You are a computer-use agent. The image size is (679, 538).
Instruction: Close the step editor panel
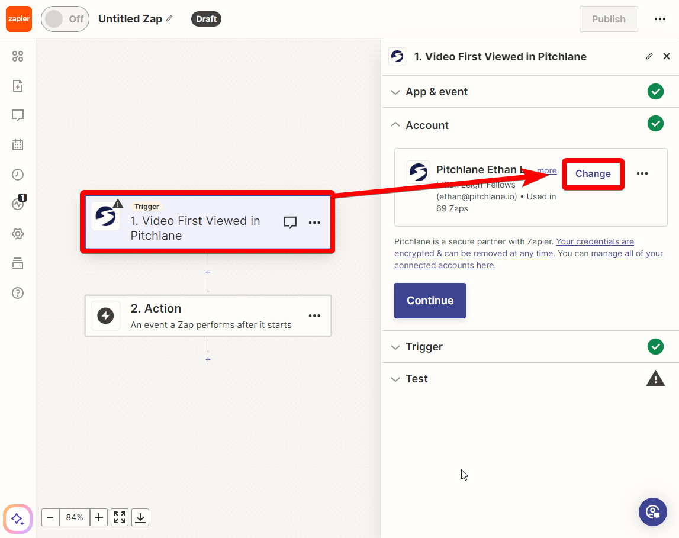(667, 56)
